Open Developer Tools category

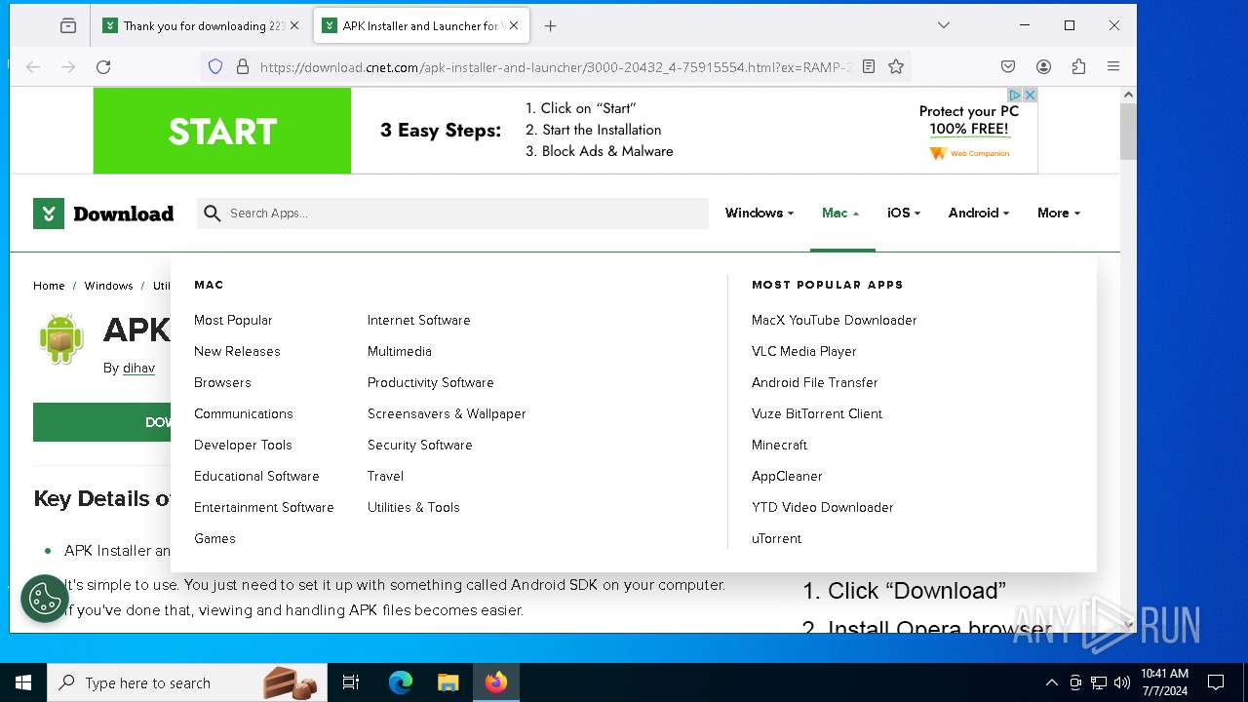point(243,445)
